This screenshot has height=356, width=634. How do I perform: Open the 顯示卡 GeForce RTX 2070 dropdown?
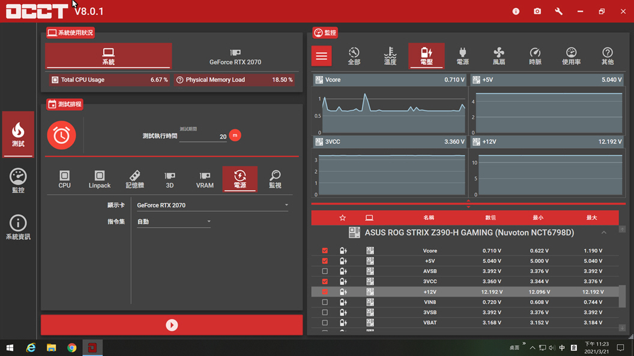[x=213, y=205]
